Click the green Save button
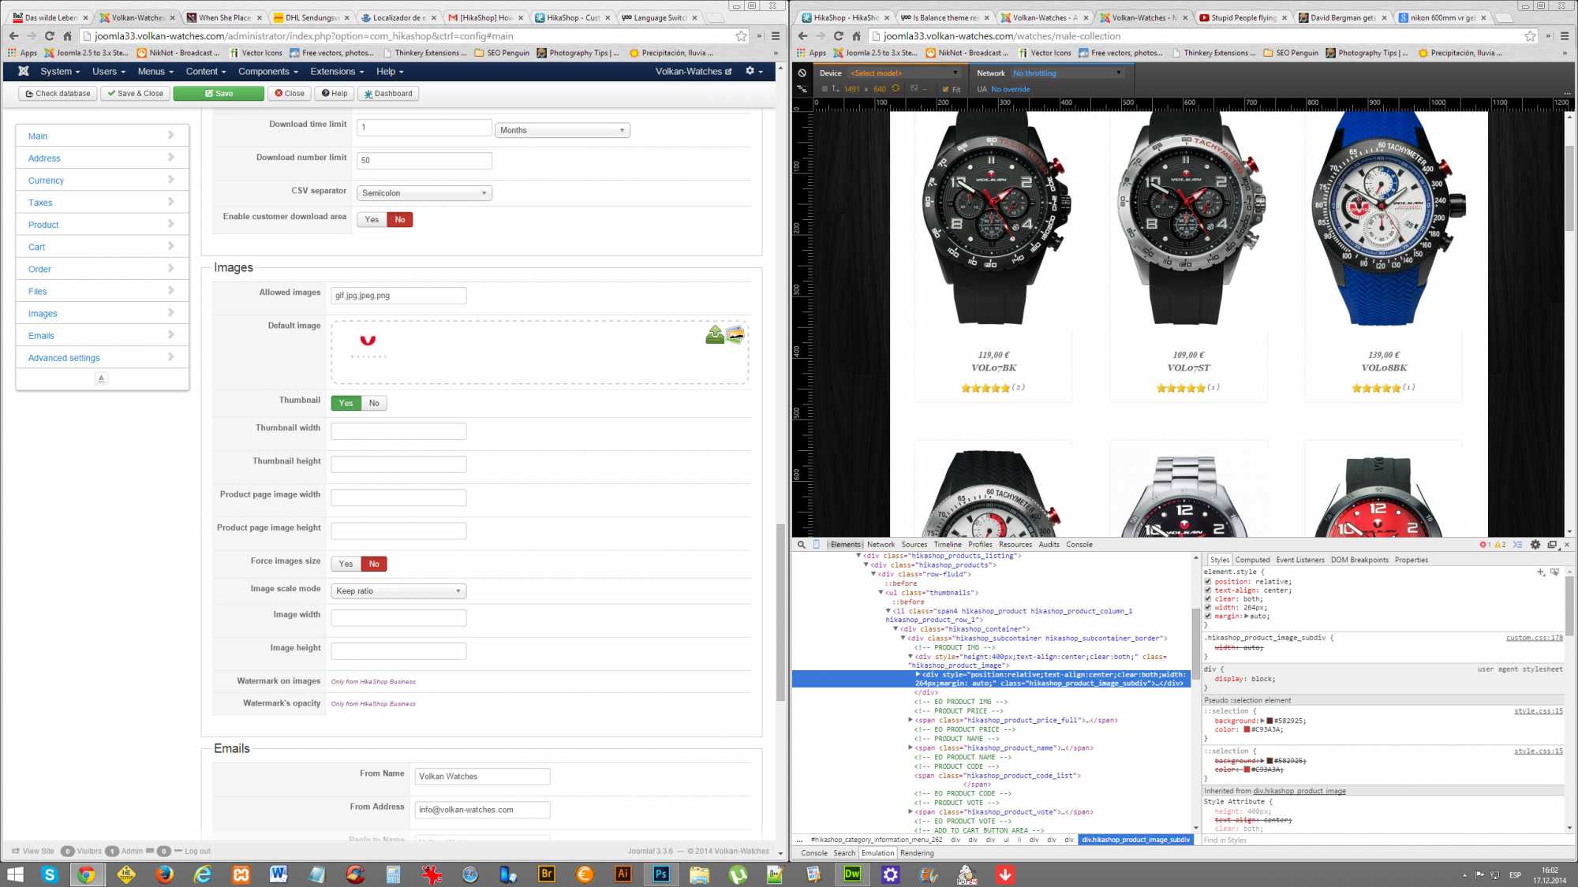Viewport: 1578px width, 887px height. pos(219,93)
